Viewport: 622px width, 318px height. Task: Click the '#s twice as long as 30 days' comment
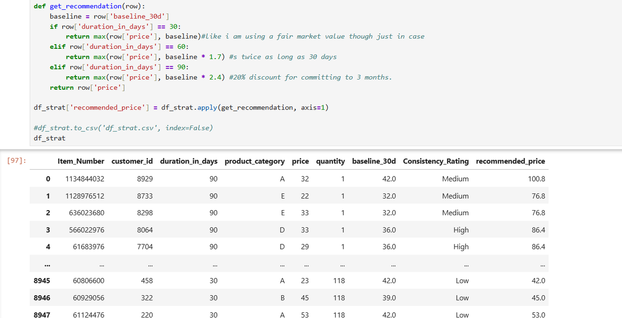283,57
